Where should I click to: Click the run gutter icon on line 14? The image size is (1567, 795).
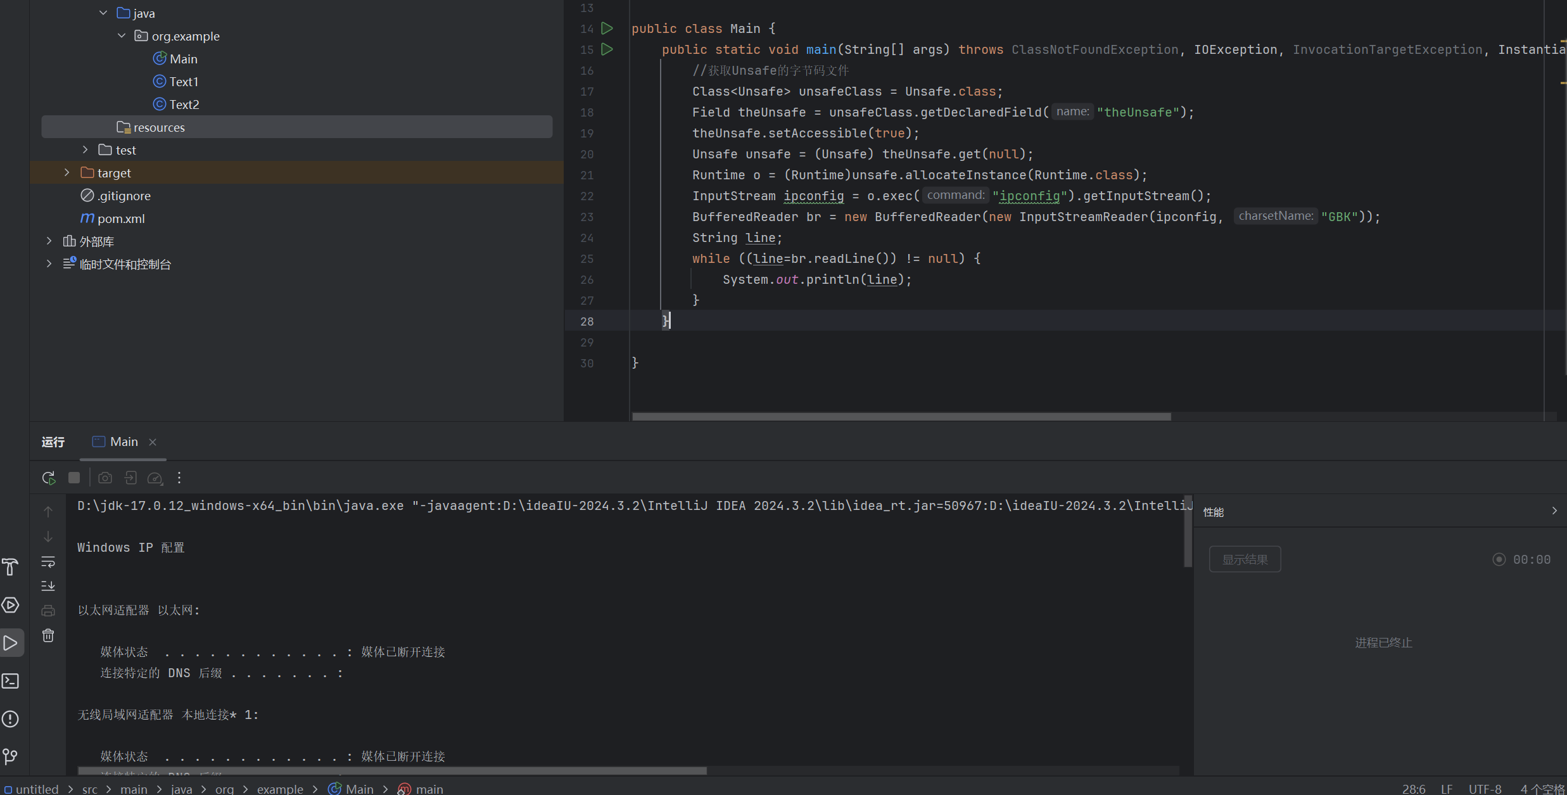(x=607, y=29)
